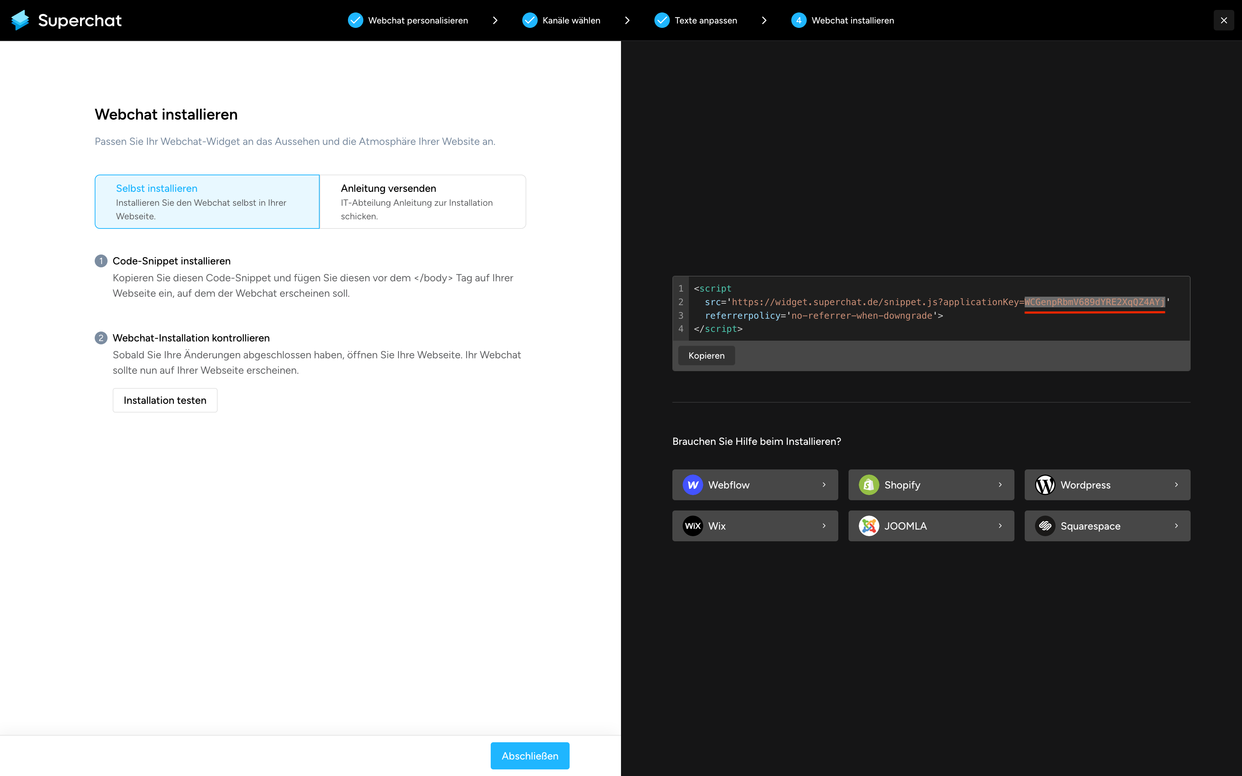Click the Wix logo icon
Screen dimensions: 1242x776
pyautogui.click(x=693, y=526)
